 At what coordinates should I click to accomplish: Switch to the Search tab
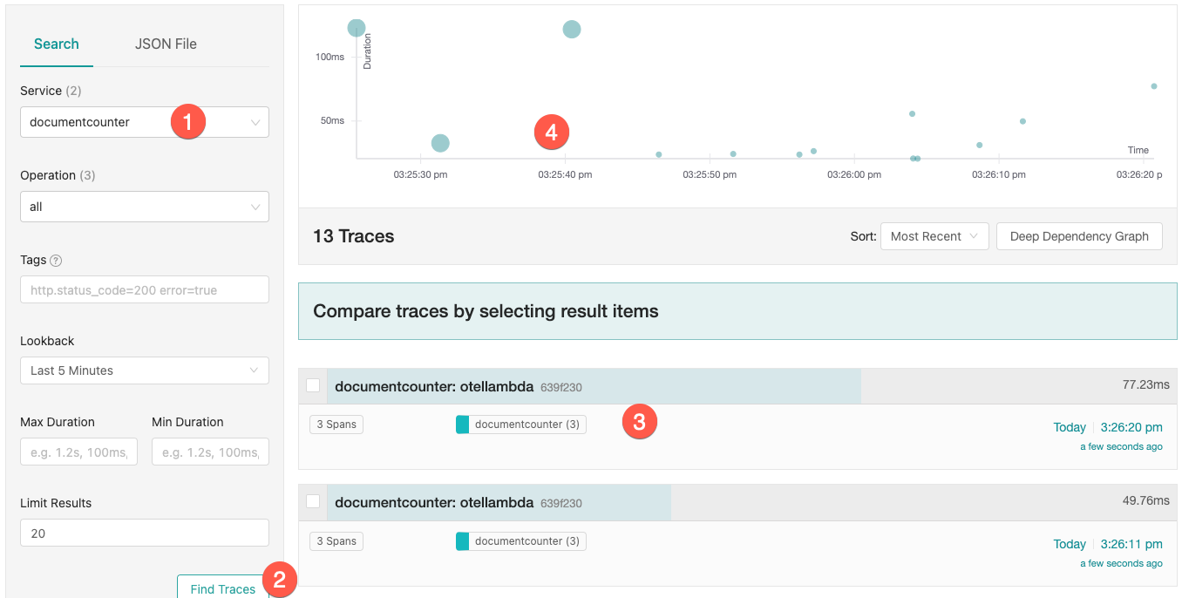point(57,44)
